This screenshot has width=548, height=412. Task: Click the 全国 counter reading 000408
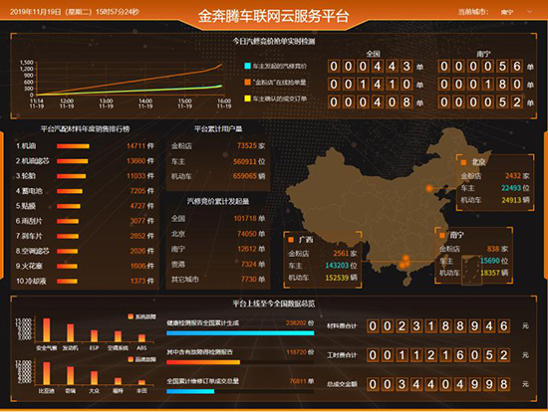[370, 102]
